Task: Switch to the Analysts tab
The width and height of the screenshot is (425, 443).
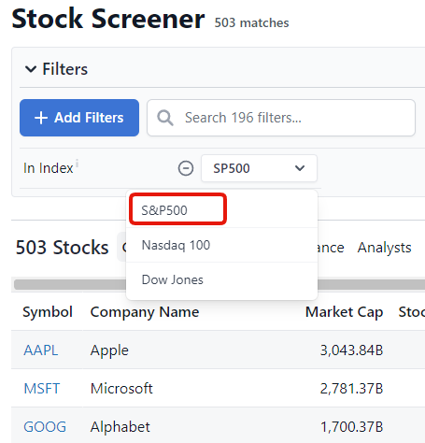Action: pos(384,248)
